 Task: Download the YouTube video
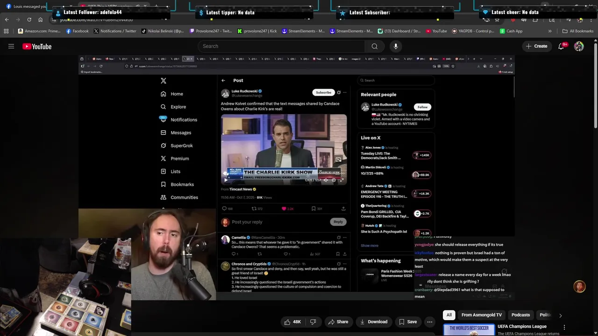coord(373,322)
